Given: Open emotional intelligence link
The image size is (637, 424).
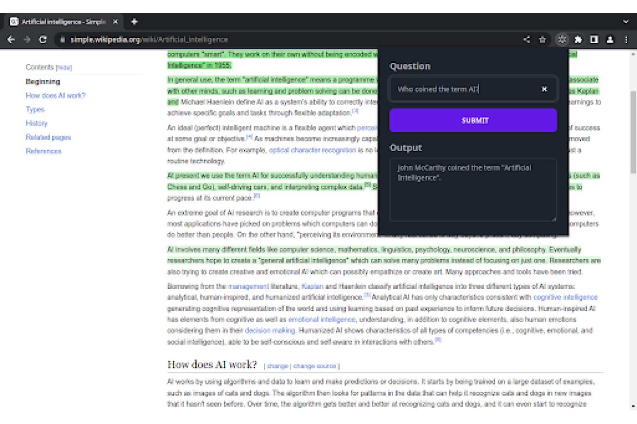Looking at the screenshot, I should (x=321, y=319).
